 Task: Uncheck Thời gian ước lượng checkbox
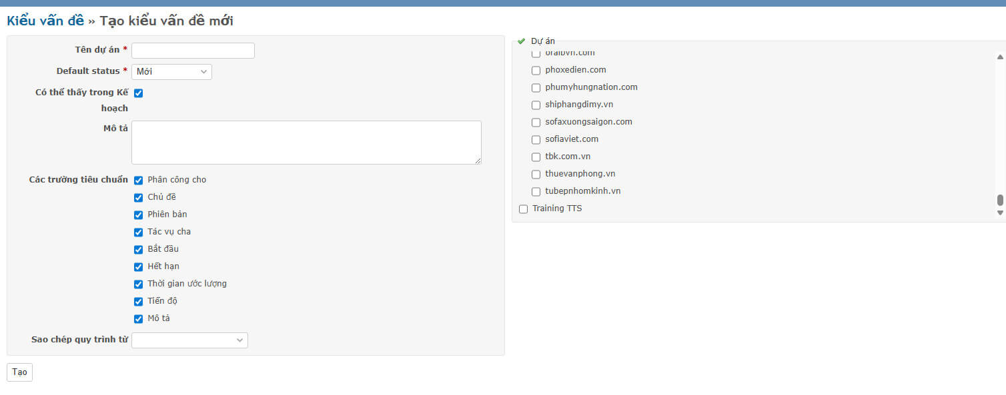click(x=139, y=284)
